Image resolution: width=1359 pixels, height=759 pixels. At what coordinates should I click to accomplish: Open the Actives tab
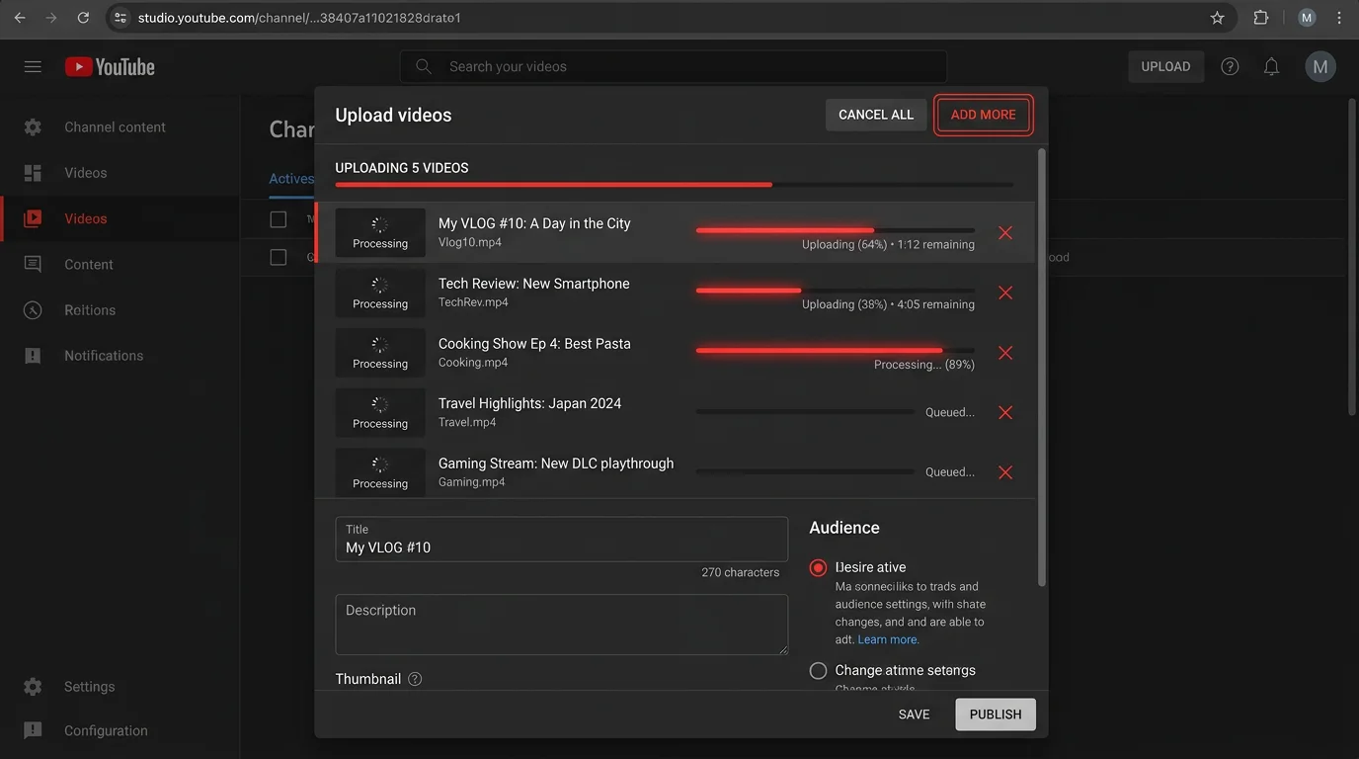coord(291,179)
